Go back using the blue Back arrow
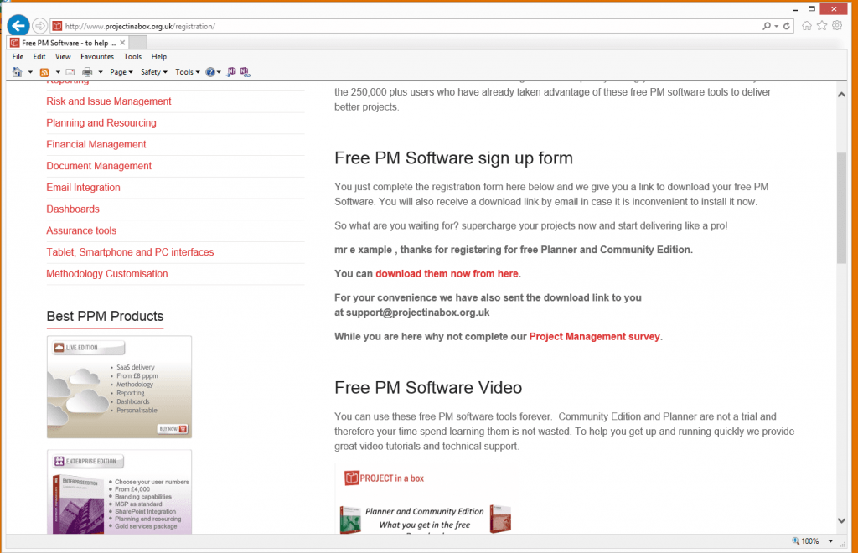Viewport: 858px width, 553px height. [18, 26]
